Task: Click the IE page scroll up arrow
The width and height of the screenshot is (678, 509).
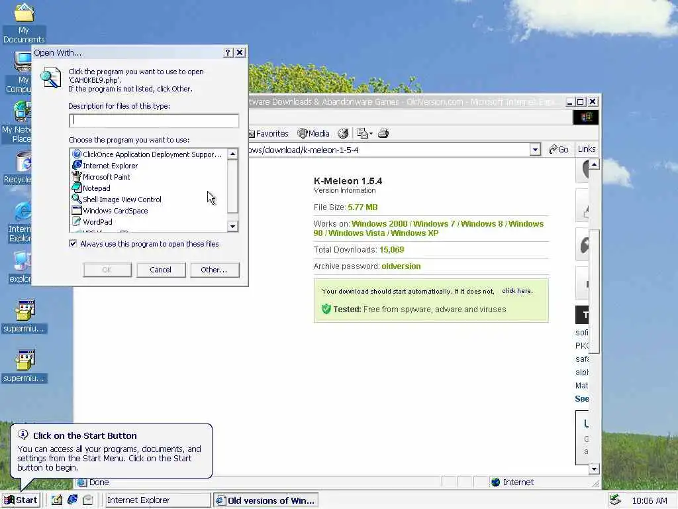Action: tap(594, 164)
